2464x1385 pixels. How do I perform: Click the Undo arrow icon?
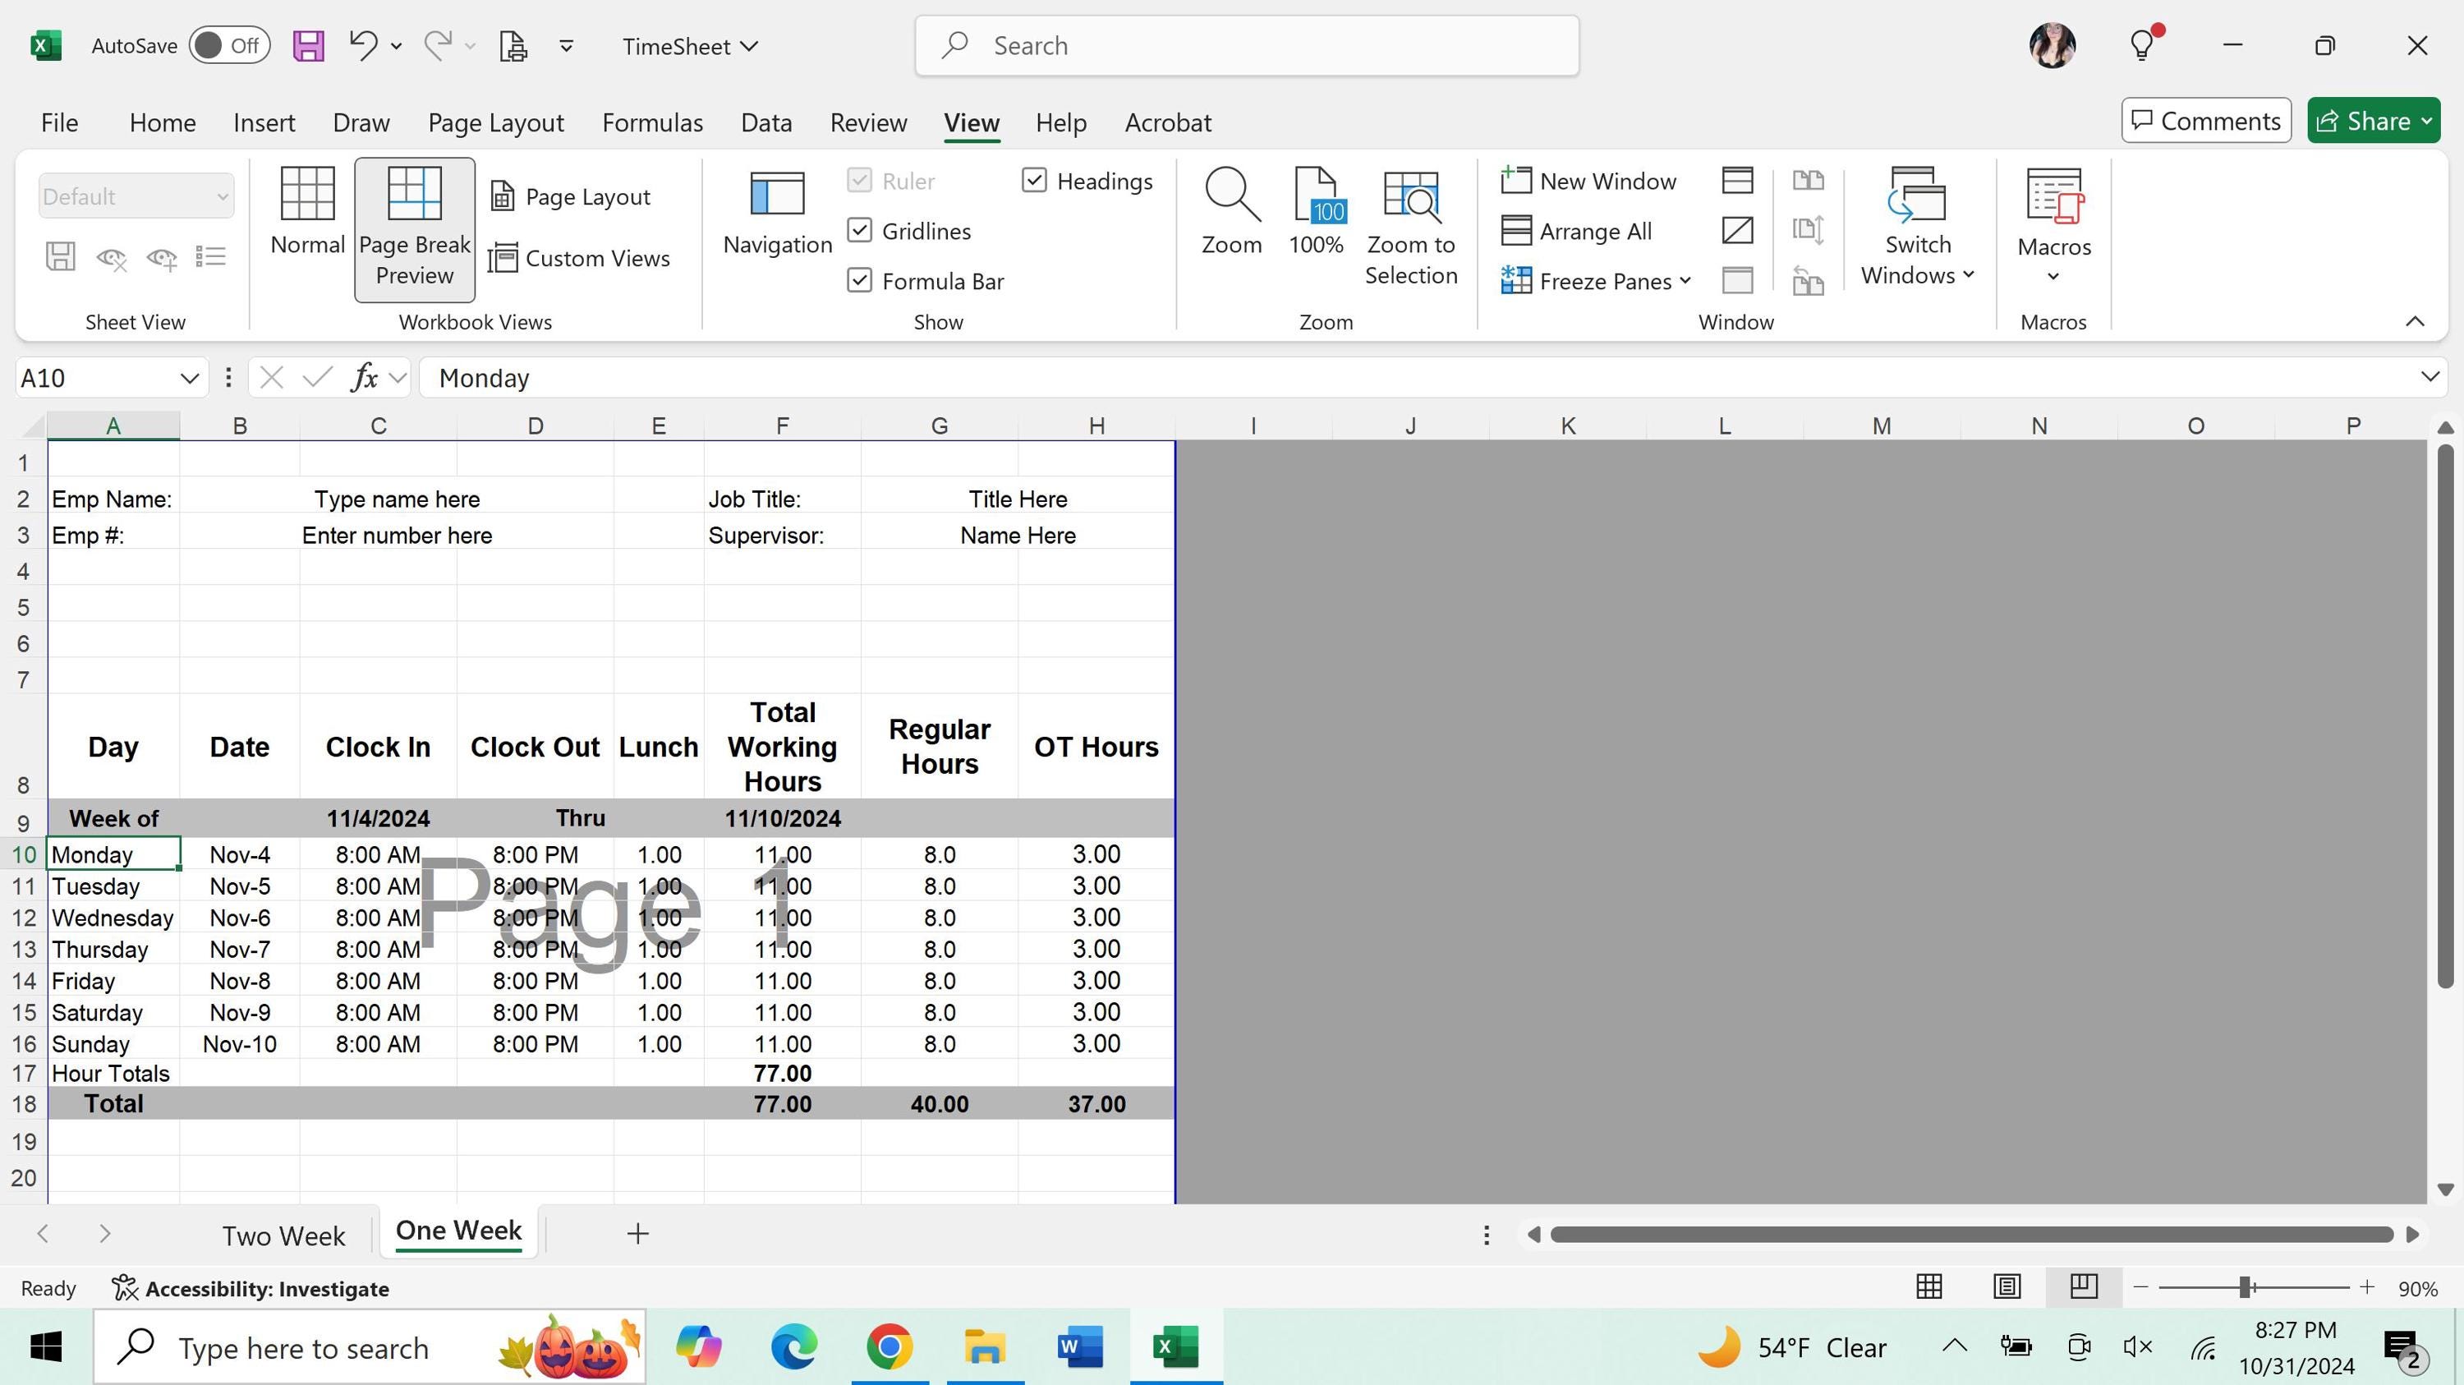(364, 45)
